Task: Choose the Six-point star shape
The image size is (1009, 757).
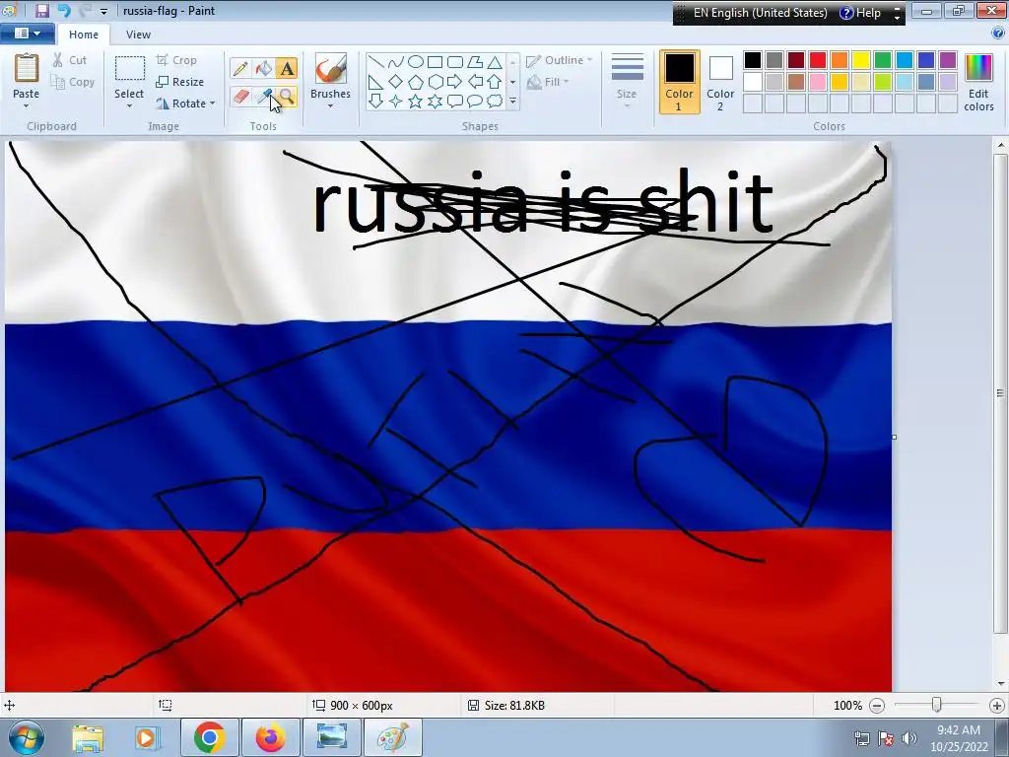Action: 436,102
